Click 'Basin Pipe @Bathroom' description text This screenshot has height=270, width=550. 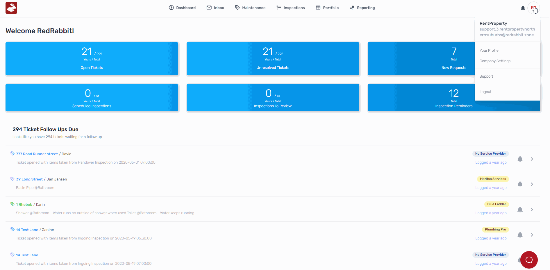click(35, 188)
